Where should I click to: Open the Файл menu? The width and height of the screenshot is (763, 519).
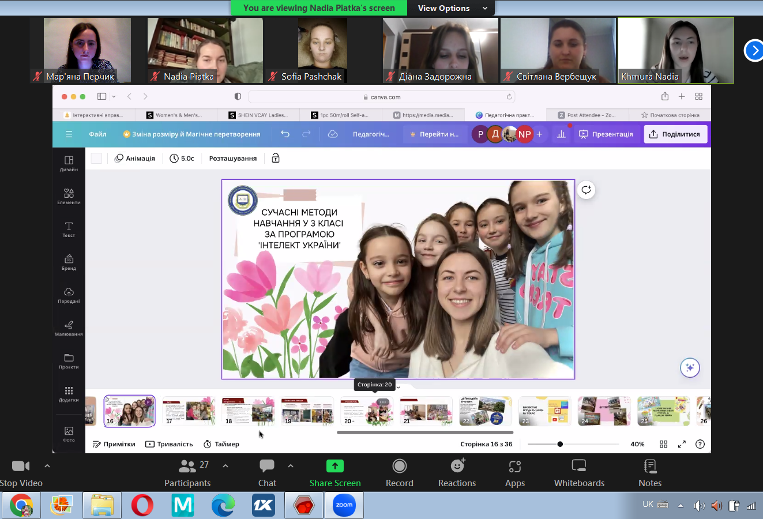[x=97, y=134]
